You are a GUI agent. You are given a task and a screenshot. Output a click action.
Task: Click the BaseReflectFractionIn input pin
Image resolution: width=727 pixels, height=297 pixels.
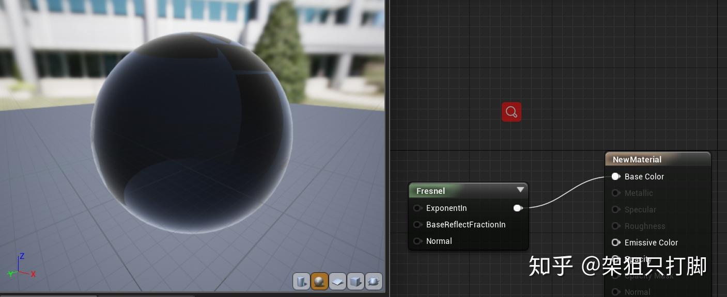click(x=417, y=224)
